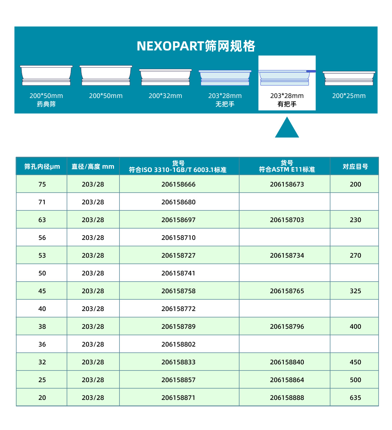
Task: Click mesh number 200
Action: coord(355,184)
